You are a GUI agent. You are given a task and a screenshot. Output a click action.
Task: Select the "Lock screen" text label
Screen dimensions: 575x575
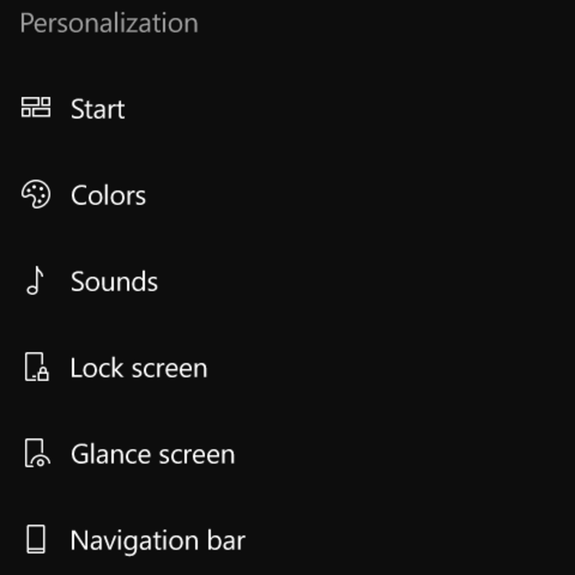[x=139, y=368]
